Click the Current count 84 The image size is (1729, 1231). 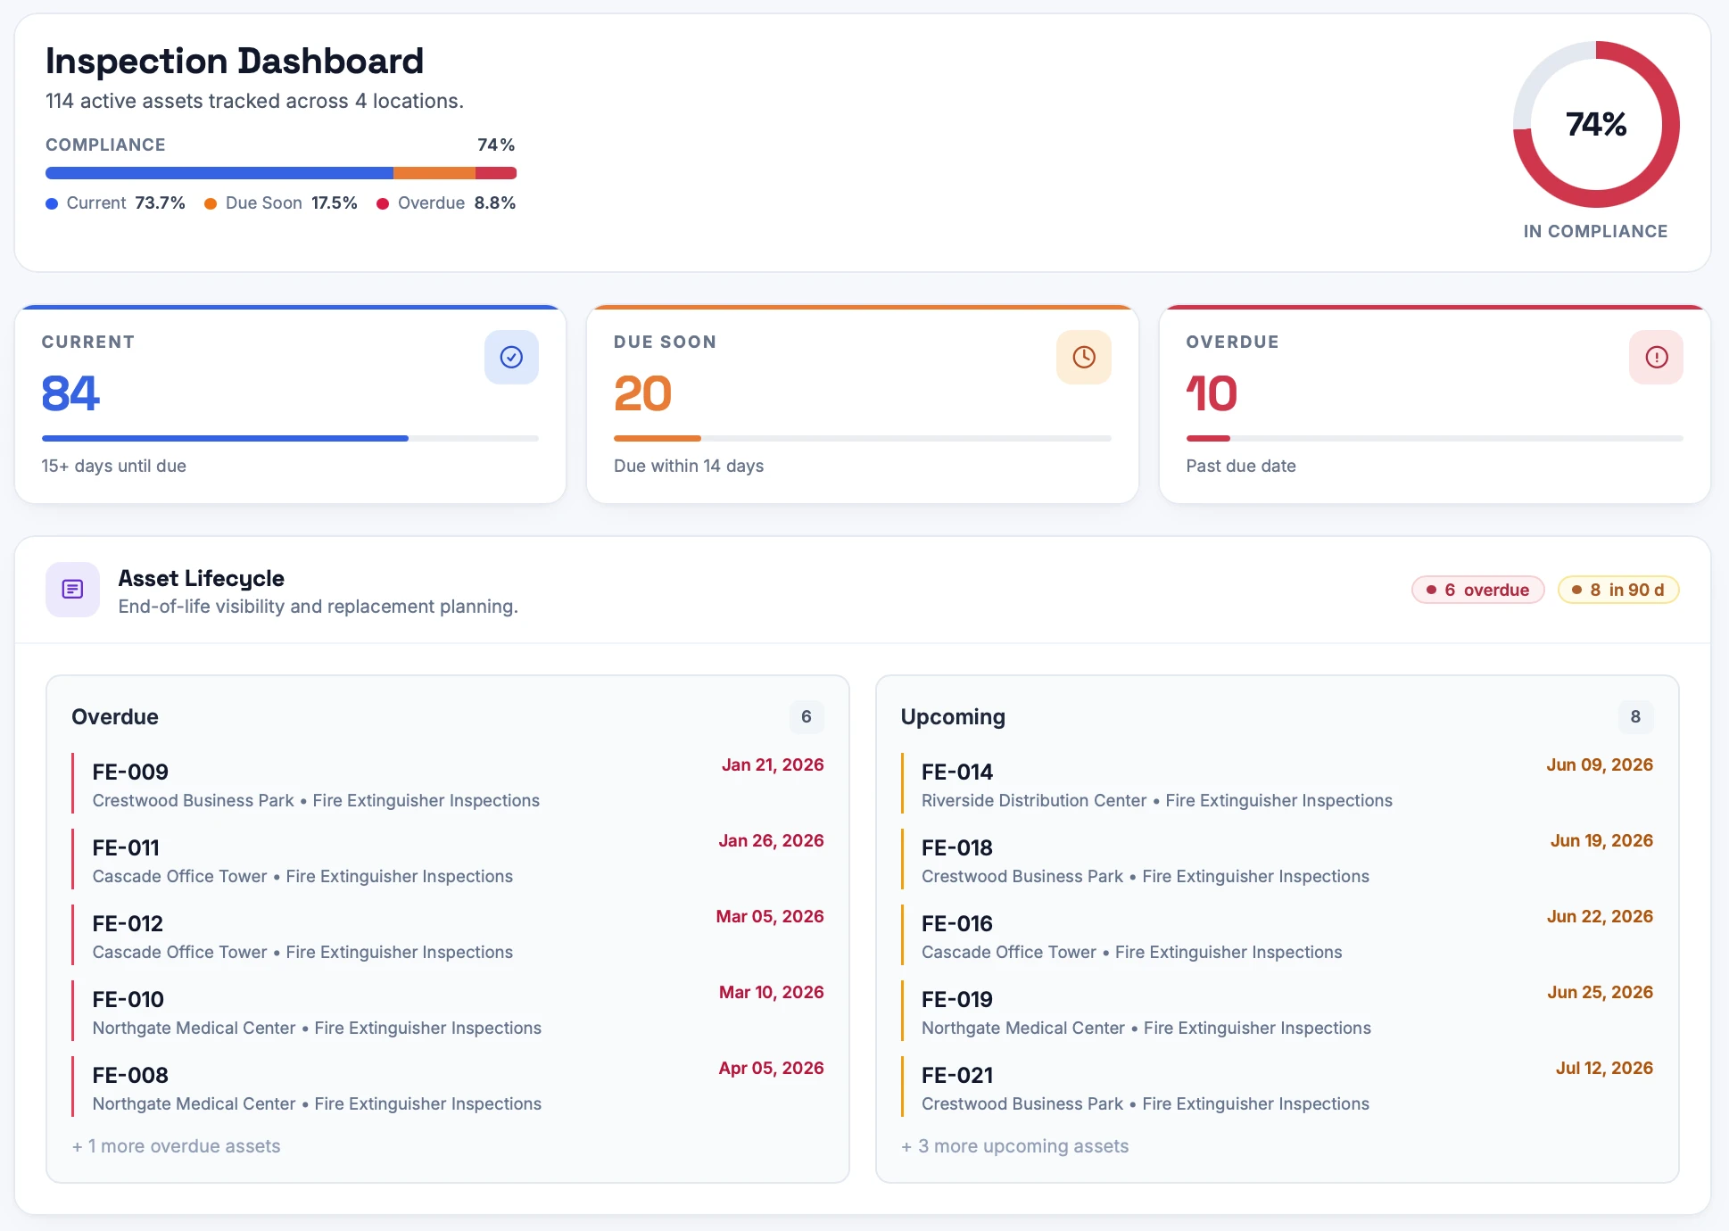coord(70,393)
